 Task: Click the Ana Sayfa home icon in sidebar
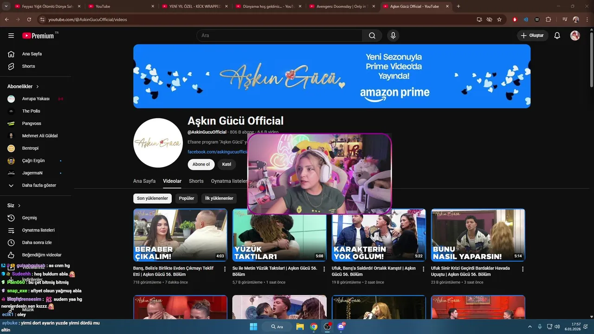point(11,54)
